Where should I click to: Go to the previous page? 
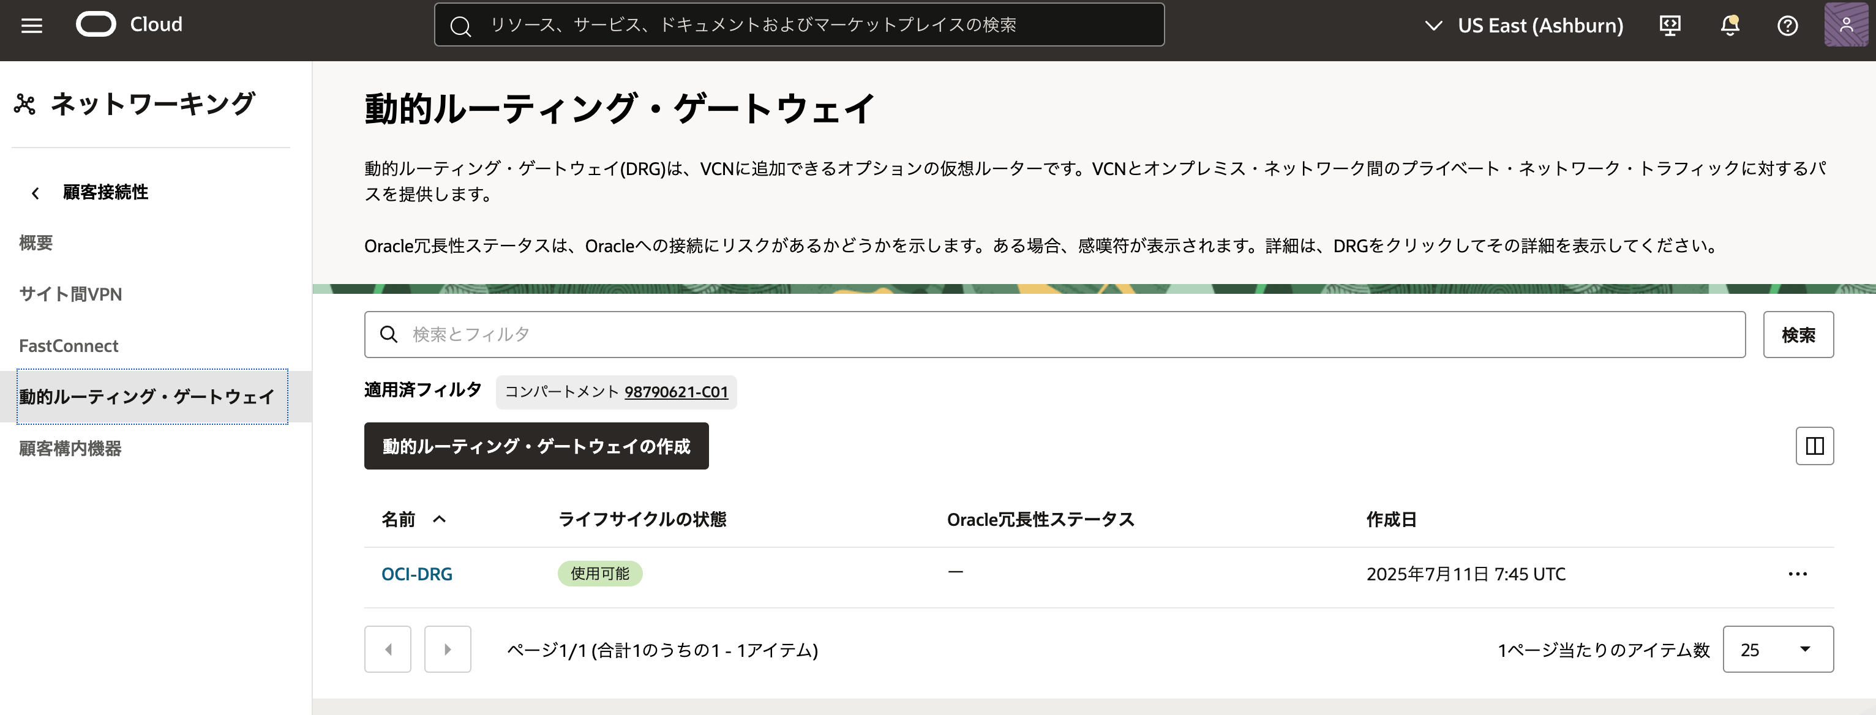point(388,649)
